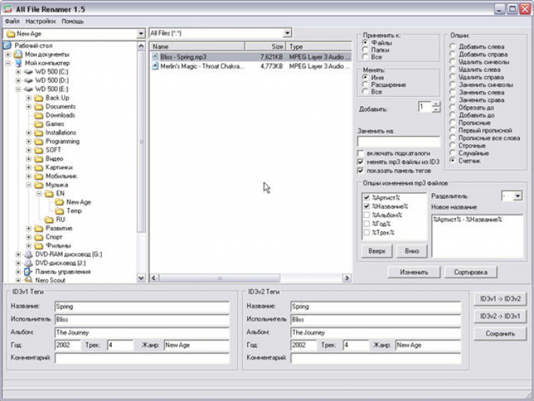Sort file list by Name column
The height and width of the screenshot is (401, 534).
pyautogui.click(x=197, y=46)
